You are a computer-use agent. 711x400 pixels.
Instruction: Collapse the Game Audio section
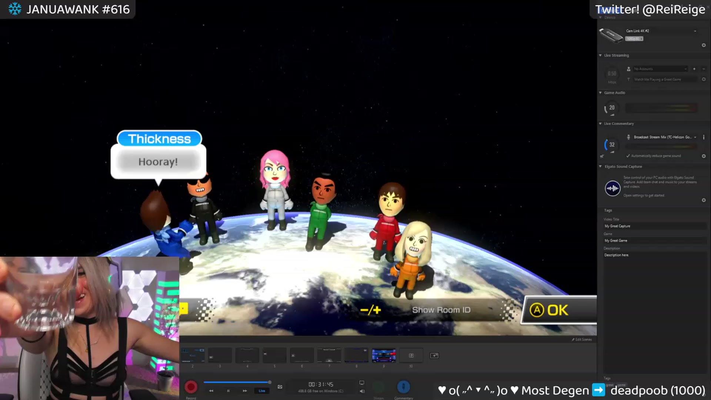tap(600, 93)
